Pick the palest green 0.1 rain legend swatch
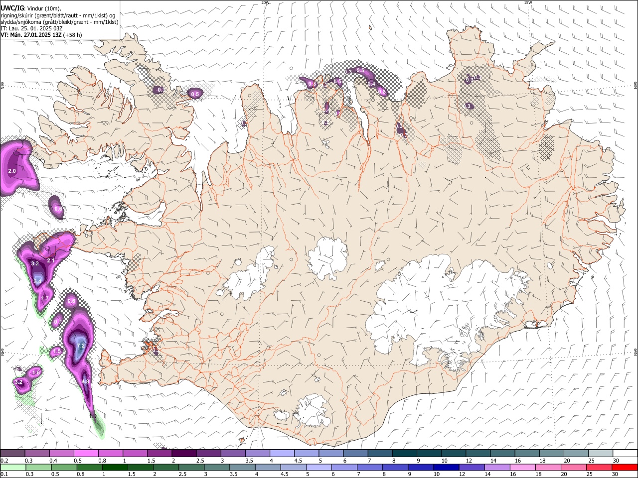 [x=13, y=467]
